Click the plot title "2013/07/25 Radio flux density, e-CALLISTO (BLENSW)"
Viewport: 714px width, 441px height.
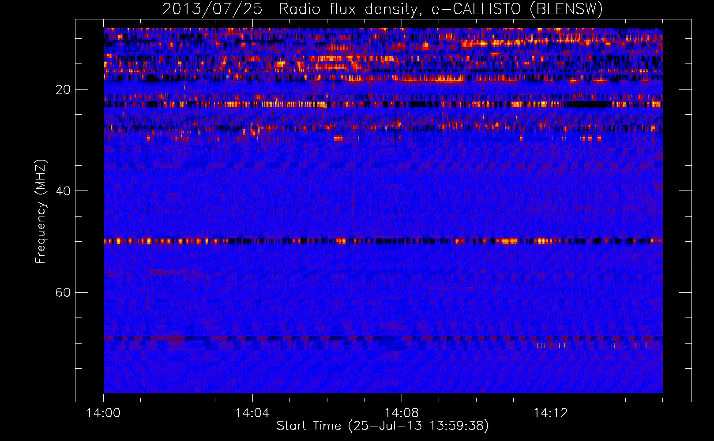pos(383,9)
